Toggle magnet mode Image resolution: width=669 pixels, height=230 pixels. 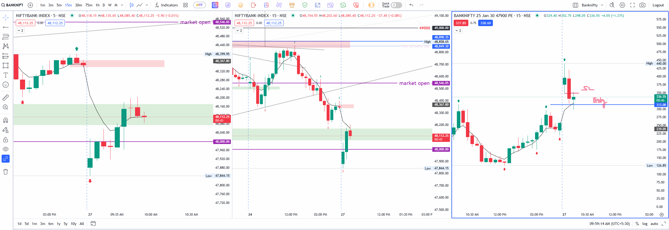pos(6,120)
